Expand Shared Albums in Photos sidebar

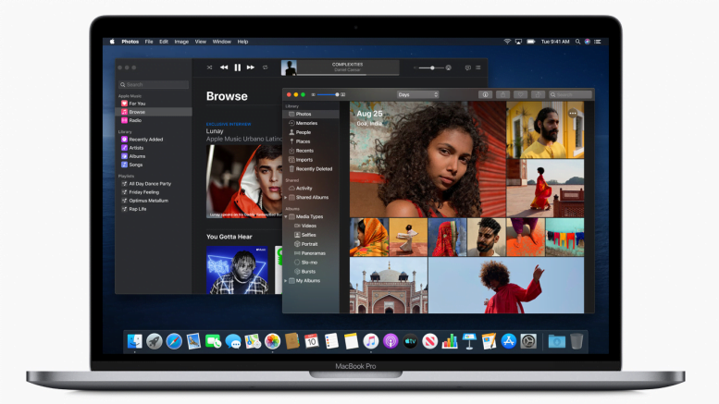click(287, 197)
